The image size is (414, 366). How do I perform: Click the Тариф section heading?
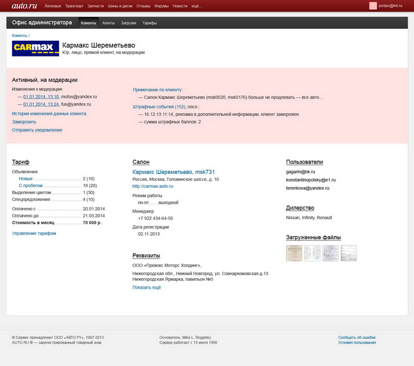[21, 162]
